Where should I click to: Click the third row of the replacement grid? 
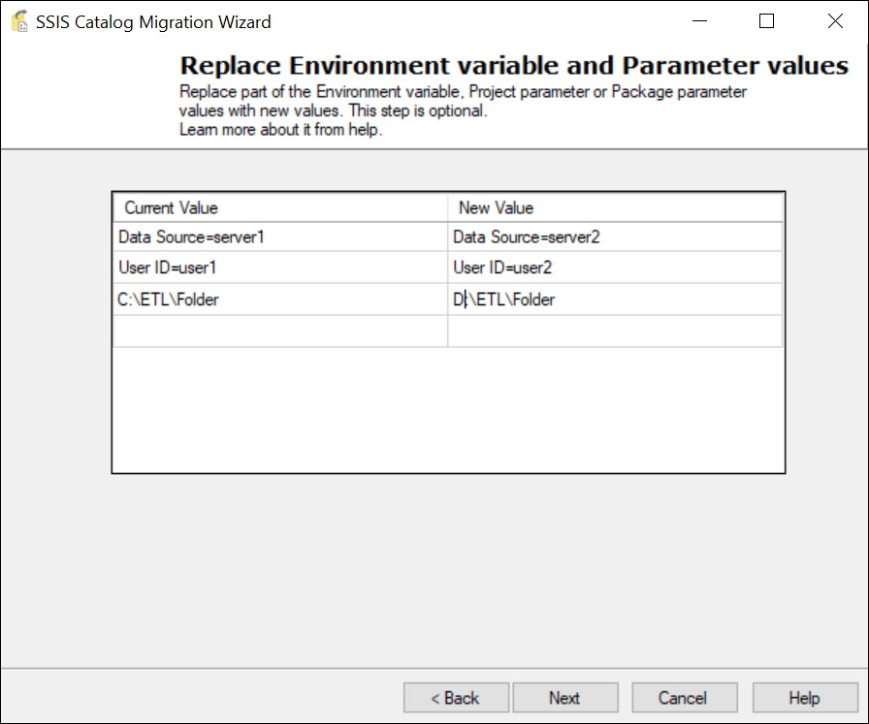448,299
